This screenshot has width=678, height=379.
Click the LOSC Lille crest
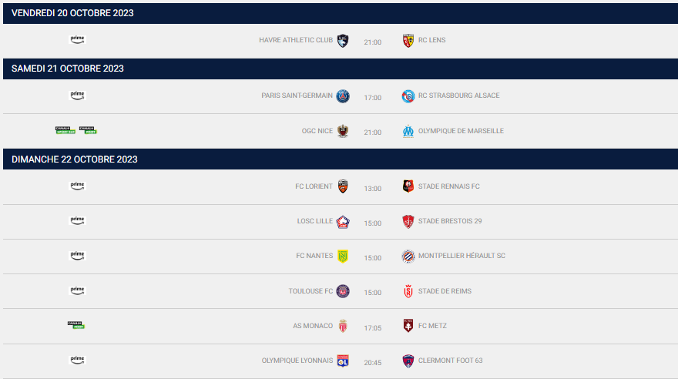click(343, 222)
